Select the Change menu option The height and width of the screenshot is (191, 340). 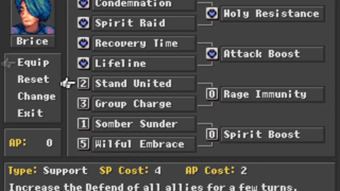[x=36, y=96]
